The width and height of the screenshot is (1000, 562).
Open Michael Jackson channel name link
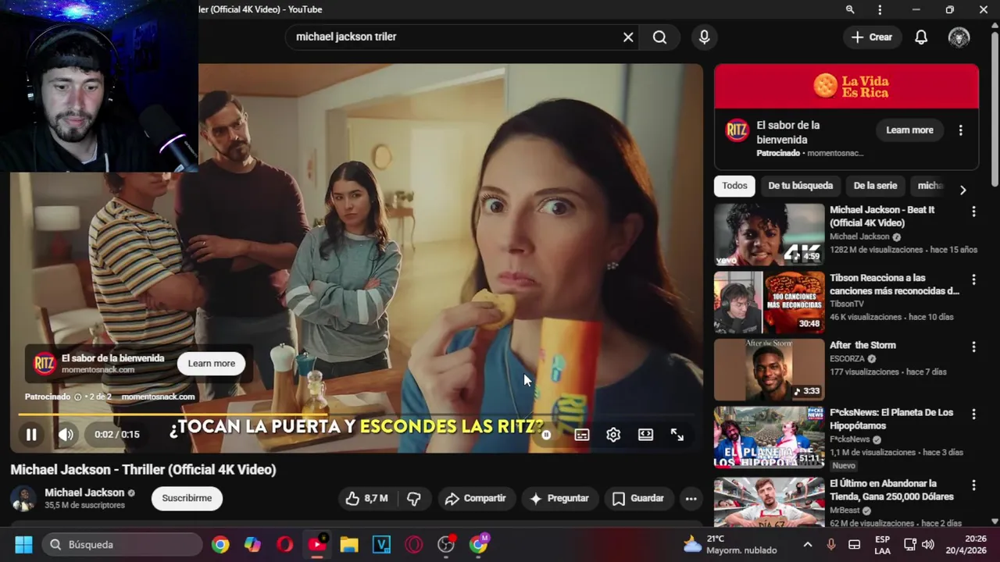[x=84, y=493]
